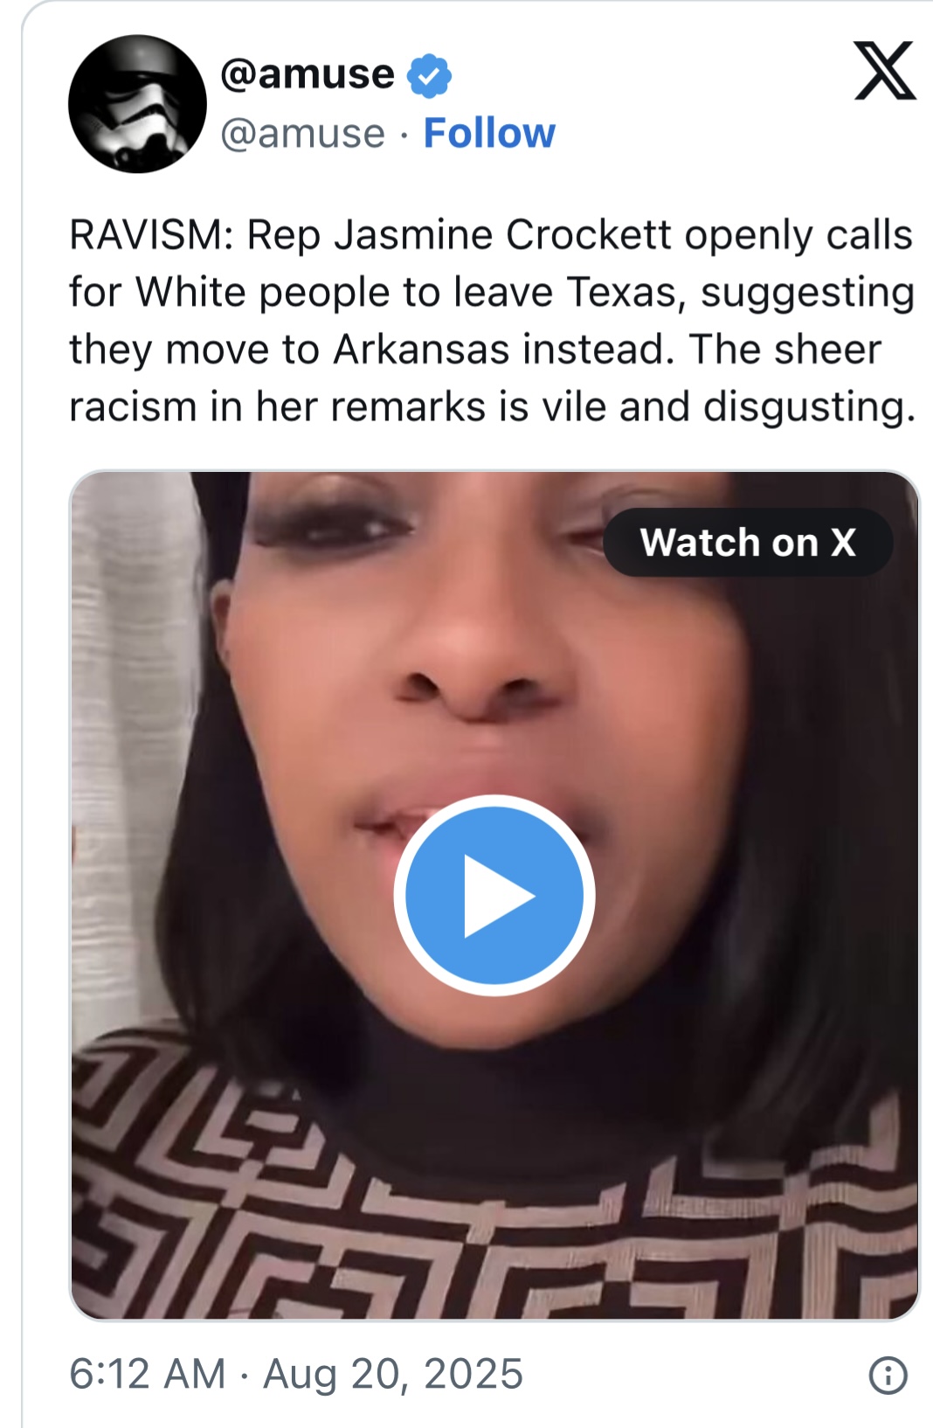Play the embedded video

(494, 896)
